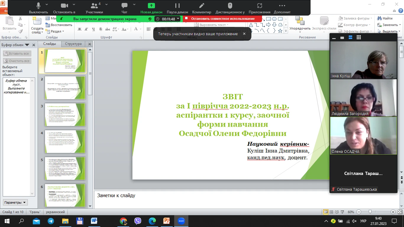The width and height of the screenshot is (404, 227).
Task: Open the 00:11:48 meeting timer dropdown
Action: [x=178, y=19]
